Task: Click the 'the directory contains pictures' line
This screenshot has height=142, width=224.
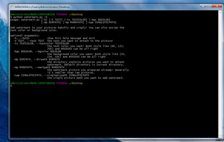Action: coord(86,62)
